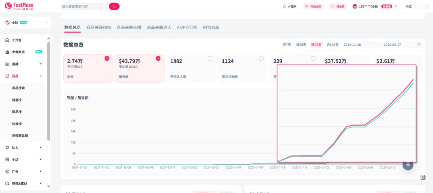
Task: Click the FastMoss logo
Action: pyautogui.click(x=19, y=6)
